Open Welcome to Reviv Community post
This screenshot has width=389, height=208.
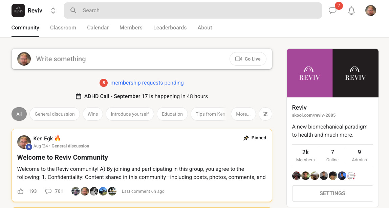pos(63,157)
